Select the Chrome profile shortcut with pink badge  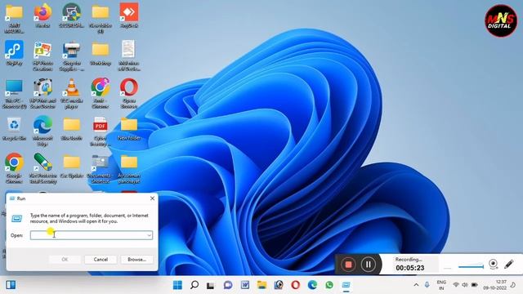(100, 94)
